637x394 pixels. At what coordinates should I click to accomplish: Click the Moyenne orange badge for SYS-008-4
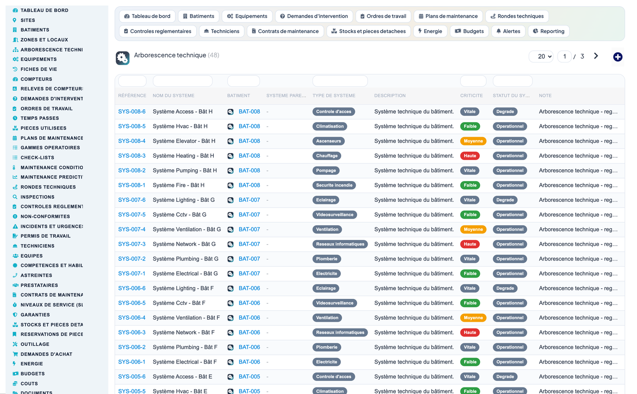tap(473, 141)
